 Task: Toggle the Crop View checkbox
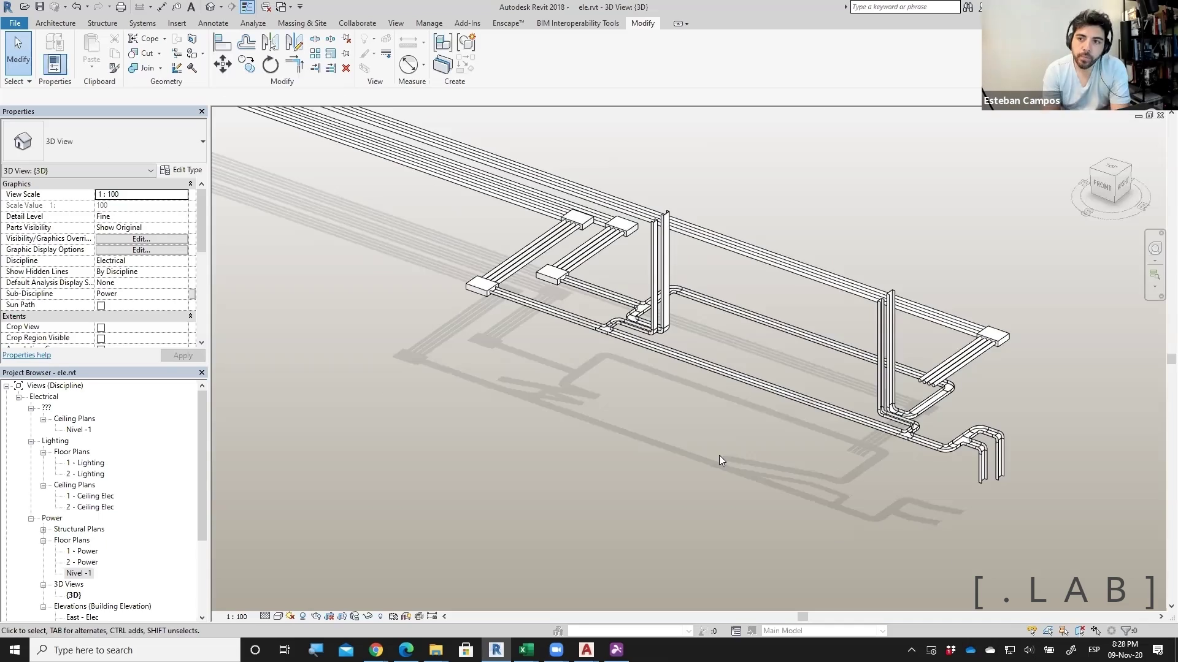click(101, 327)
